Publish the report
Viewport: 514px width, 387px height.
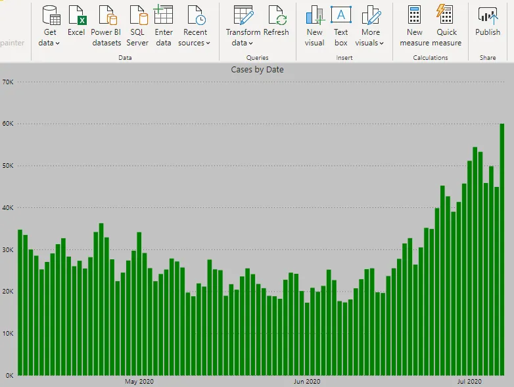coord(488,16)
